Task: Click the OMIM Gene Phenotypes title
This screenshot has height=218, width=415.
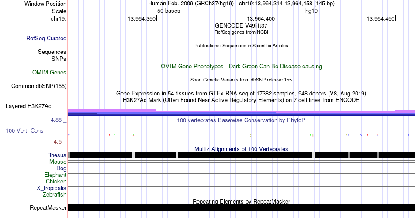Action: tap(242, 66)
